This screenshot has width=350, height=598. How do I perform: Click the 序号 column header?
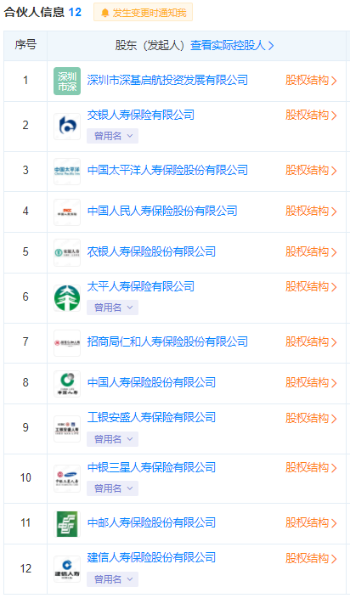coord(25,45)
